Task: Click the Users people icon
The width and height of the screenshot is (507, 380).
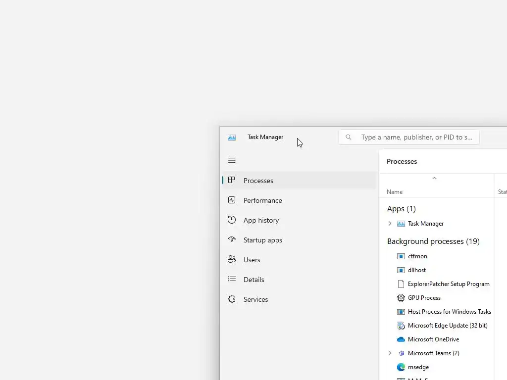Action: [x=232, y=259]
